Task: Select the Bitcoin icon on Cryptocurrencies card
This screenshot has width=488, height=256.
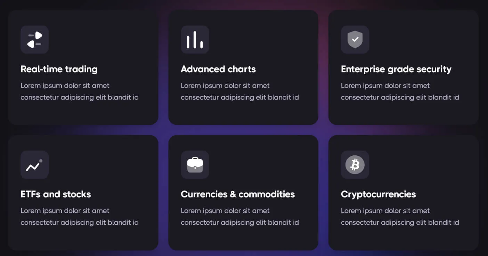Action: 355,165
